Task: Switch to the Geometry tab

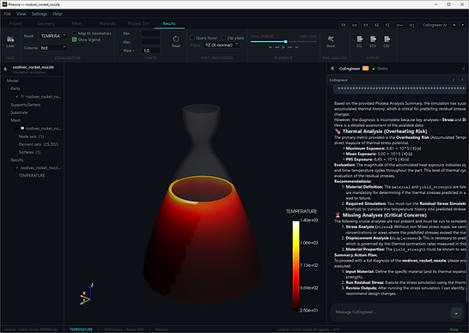Action: (x=46, y=23)
